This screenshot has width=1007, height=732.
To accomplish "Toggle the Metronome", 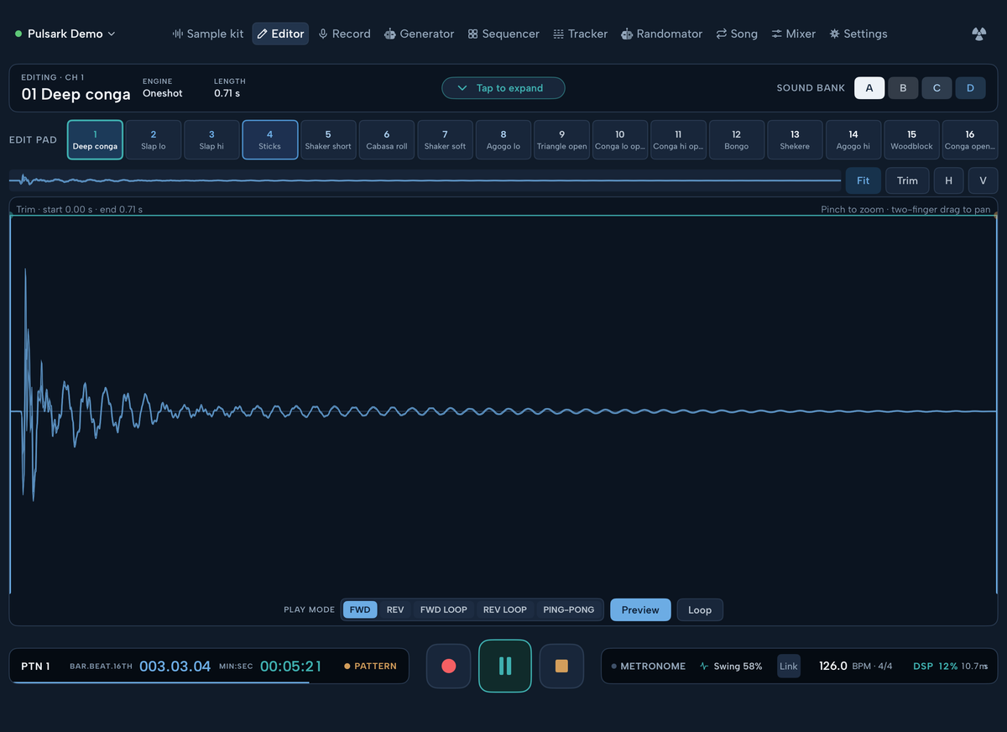I will [649, 666].
